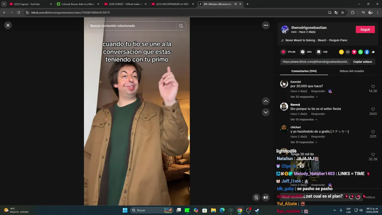Reply to chichari's comment

pyautogui.click(x=318, y=136)
